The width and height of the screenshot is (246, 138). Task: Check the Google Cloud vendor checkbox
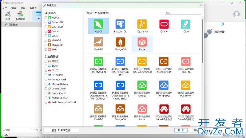click(x=46, y=89)
